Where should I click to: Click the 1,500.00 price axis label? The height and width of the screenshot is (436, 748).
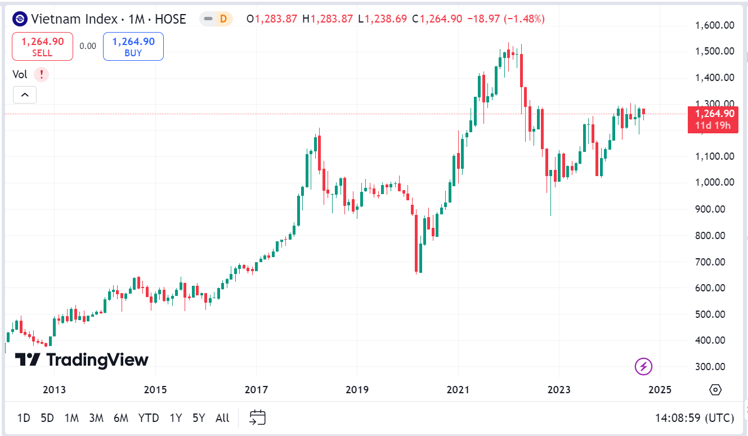point(715,51)
